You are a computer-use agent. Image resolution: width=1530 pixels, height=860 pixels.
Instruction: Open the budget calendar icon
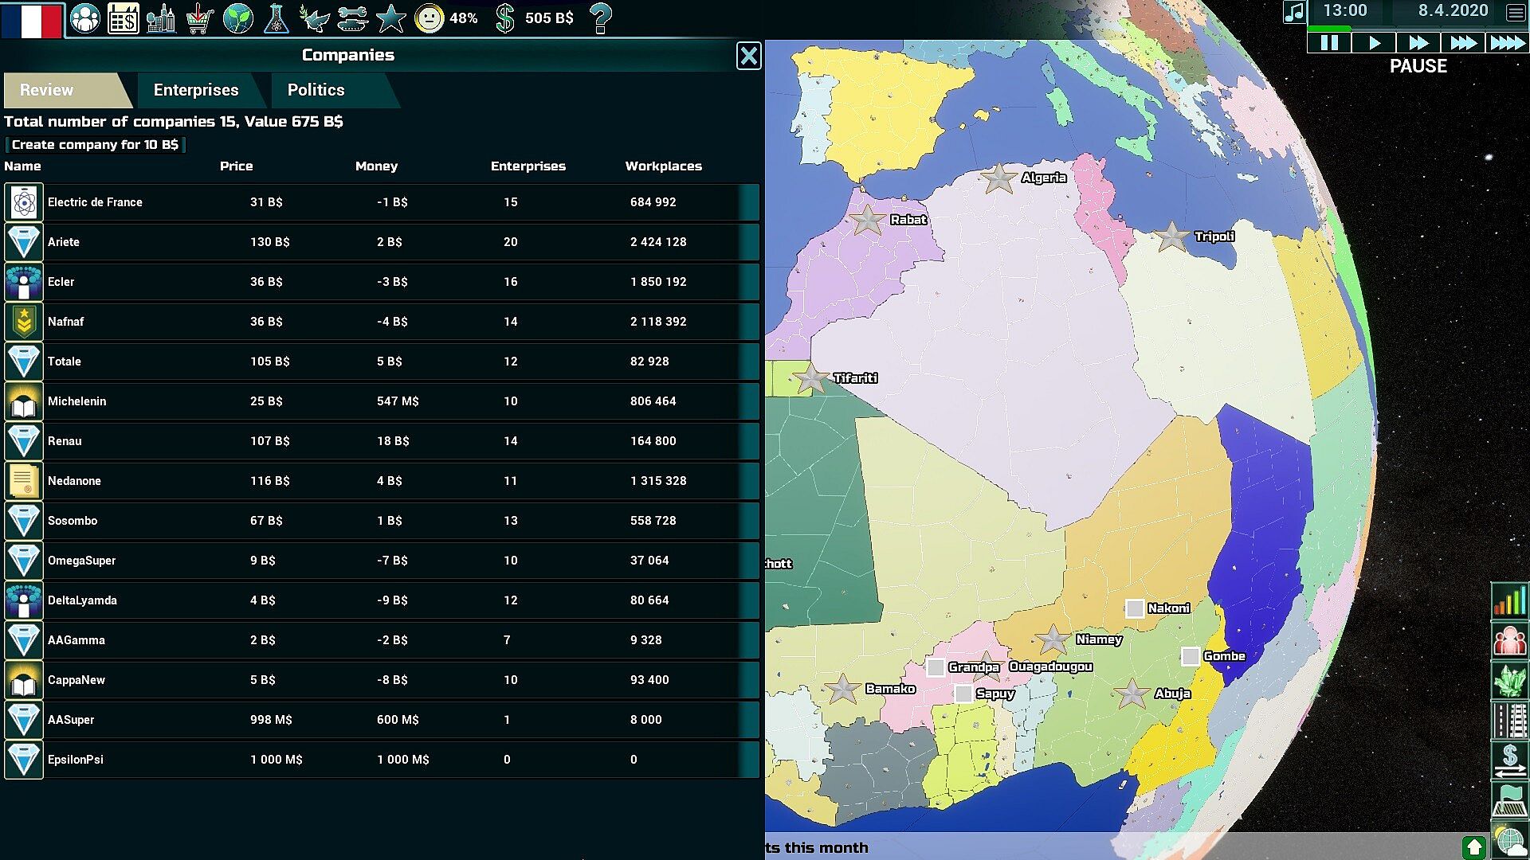(123, 18)
